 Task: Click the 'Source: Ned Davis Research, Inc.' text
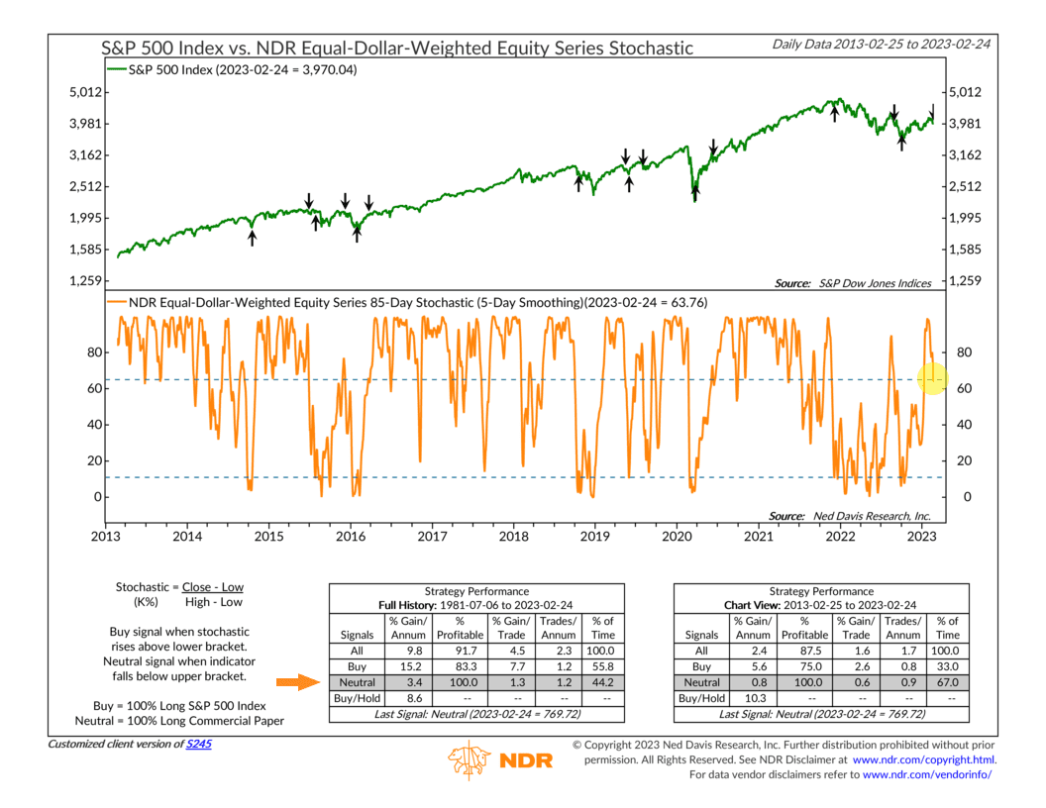point(849,516)
